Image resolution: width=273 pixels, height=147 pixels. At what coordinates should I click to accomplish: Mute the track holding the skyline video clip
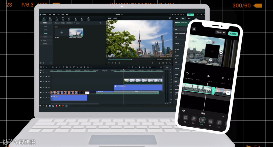[x=46, y=81]
